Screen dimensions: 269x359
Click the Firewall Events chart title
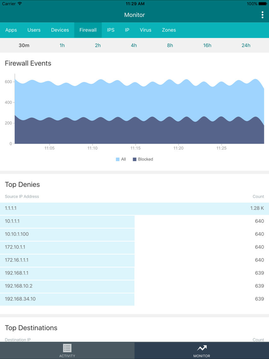28,63
